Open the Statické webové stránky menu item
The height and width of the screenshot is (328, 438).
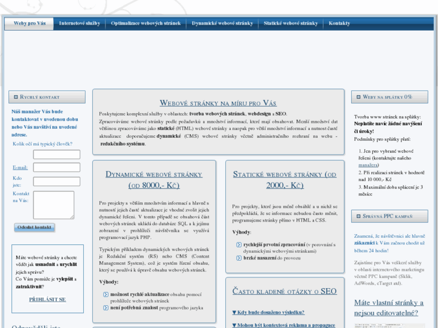click(290, 23)
